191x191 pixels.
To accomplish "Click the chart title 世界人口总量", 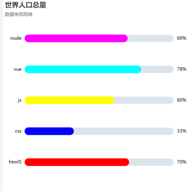I will tap(26, 5).
